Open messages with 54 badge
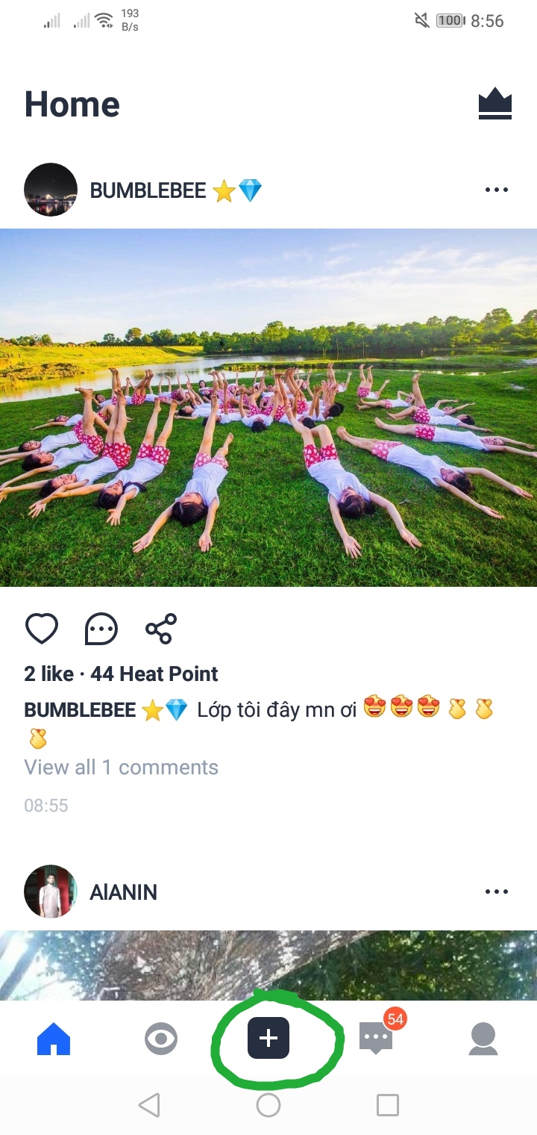The image size is (537, 1135). [x=377, y=1038]
